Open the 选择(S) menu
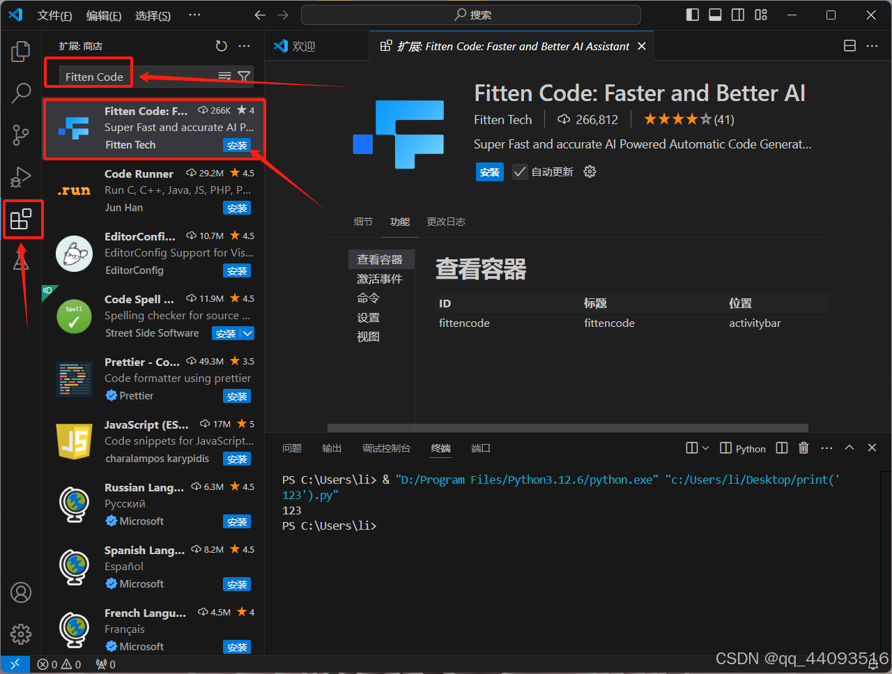The width and height of the screenshot is (892, 674). coord(153,15)
